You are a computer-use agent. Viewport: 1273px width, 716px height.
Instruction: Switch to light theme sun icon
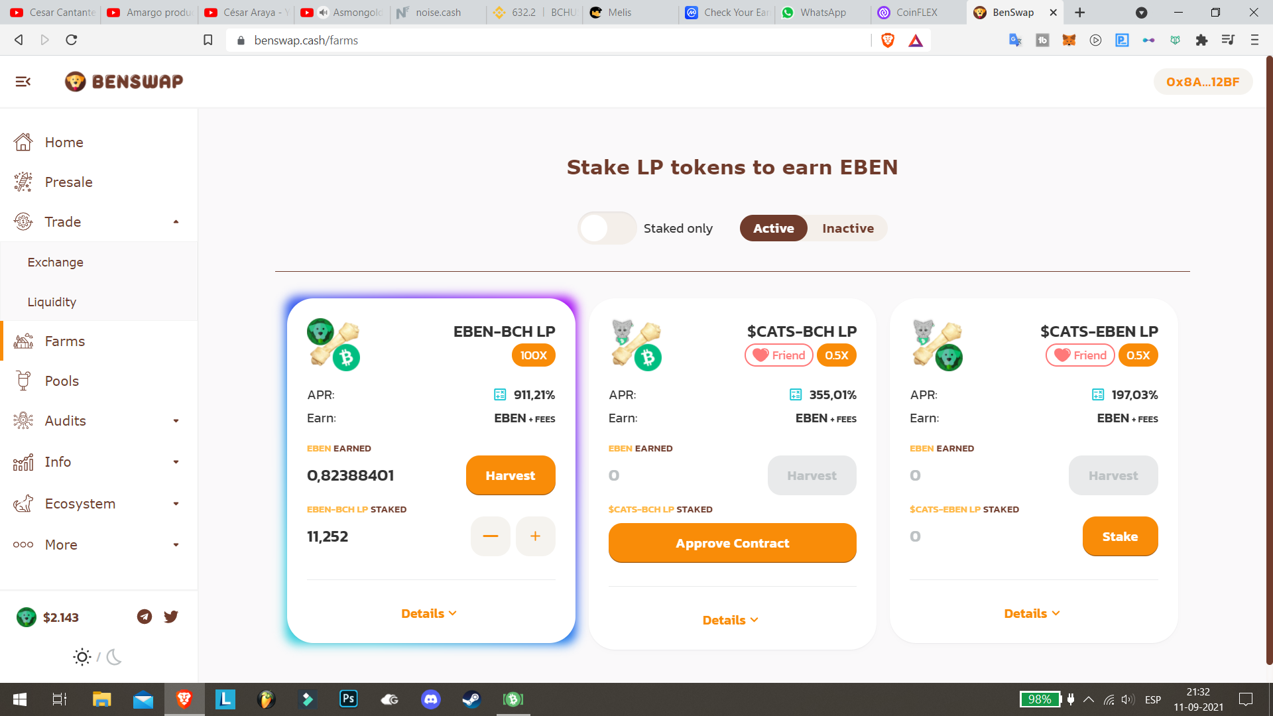[x=82, y=657]
